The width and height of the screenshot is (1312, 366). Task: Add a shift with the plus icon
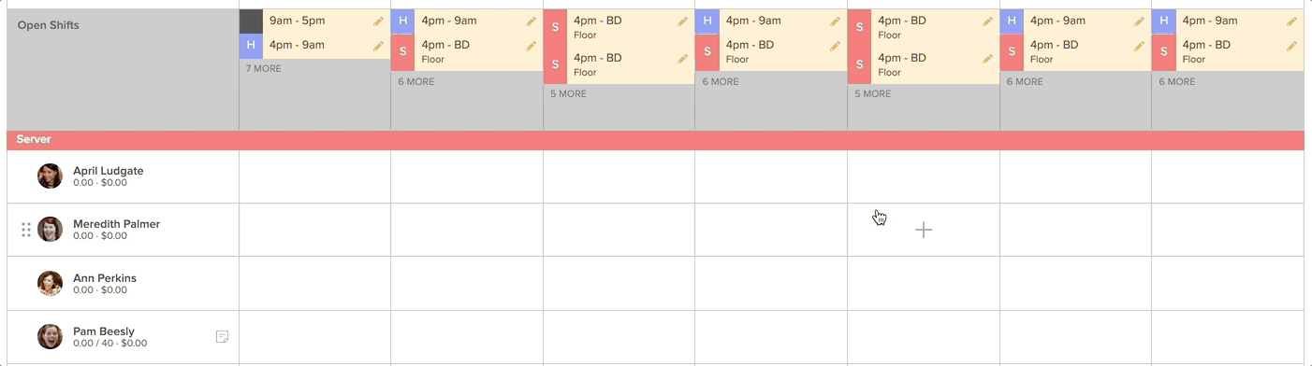pyautogui.click(x=924, y=230)
